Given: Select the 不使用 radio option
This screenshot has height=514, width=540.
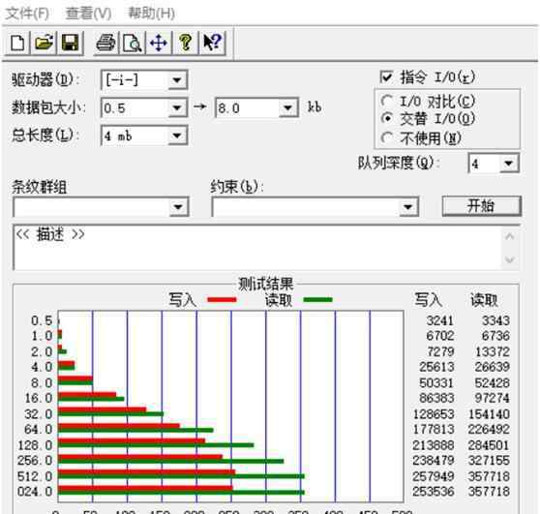Looking at the screenshot, I should pos(386,138).
